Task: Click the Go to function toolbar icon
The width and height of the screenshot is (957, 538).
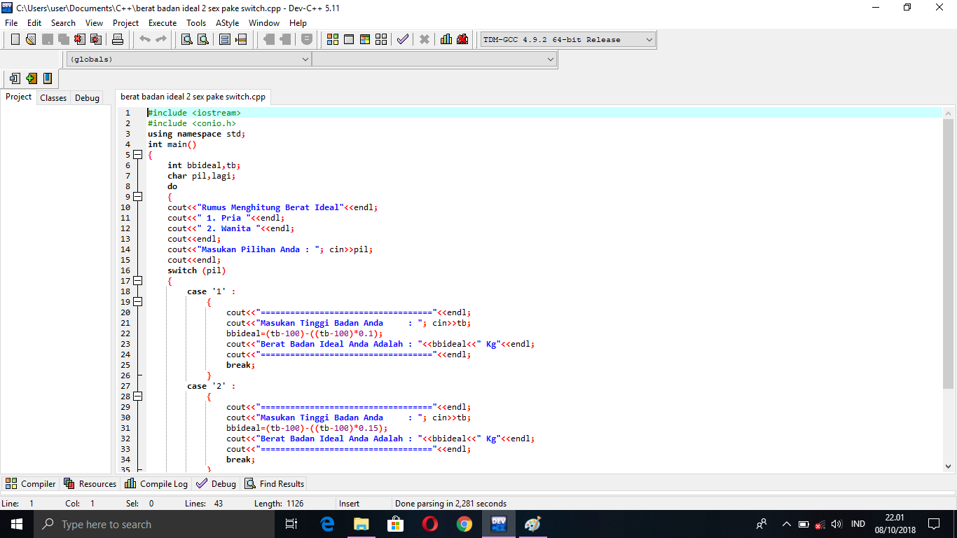Action: click(x=225, y=39)
